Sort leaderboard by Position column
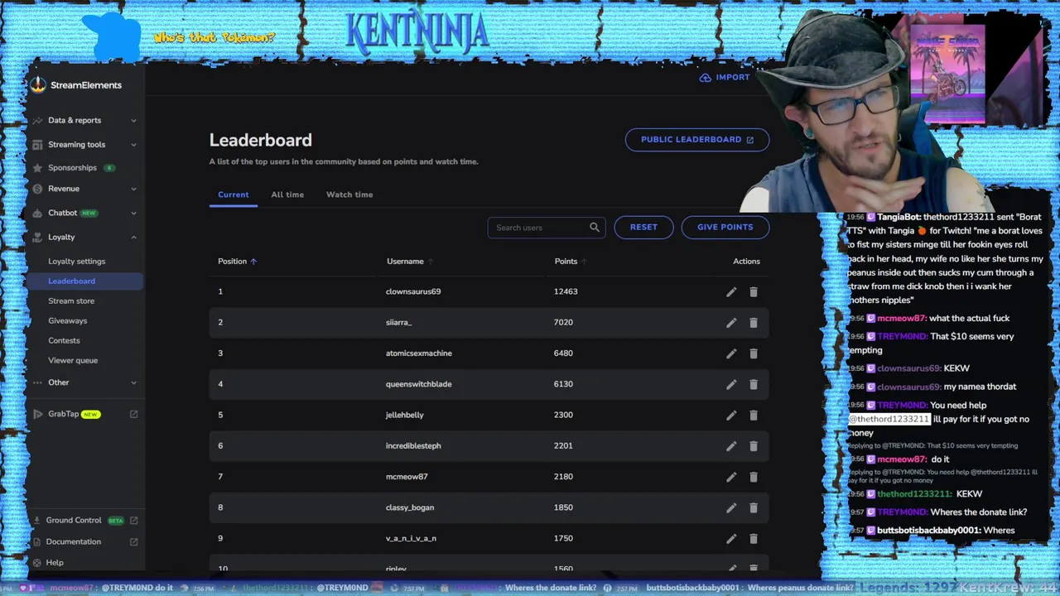1060x596 pixels. 237,262
